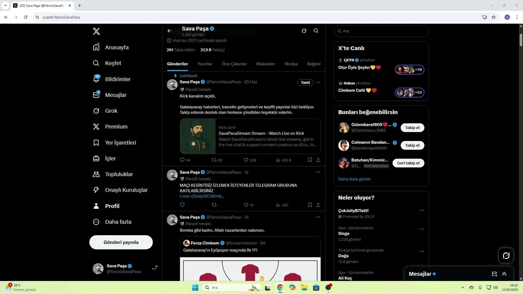523x294 pixels.
Task: Open the X logo home link
Action: [96, 31]
